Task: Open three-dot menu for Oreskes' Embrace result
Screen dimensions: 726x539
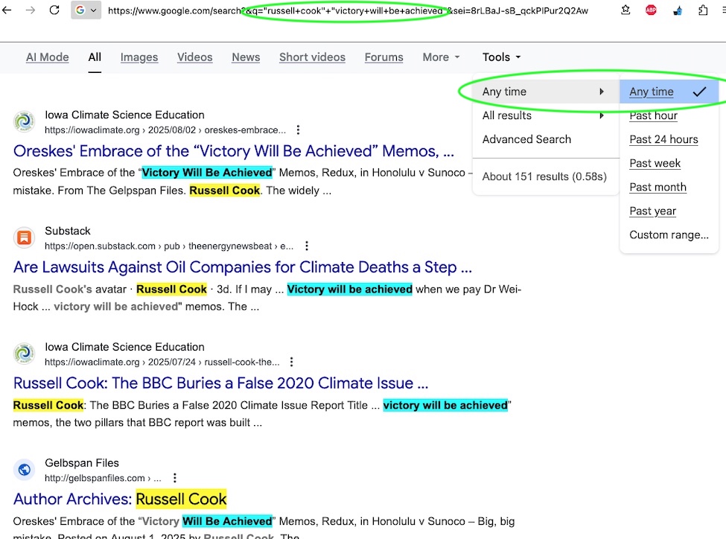Action: pyautogui.click(x=299, y=130)
